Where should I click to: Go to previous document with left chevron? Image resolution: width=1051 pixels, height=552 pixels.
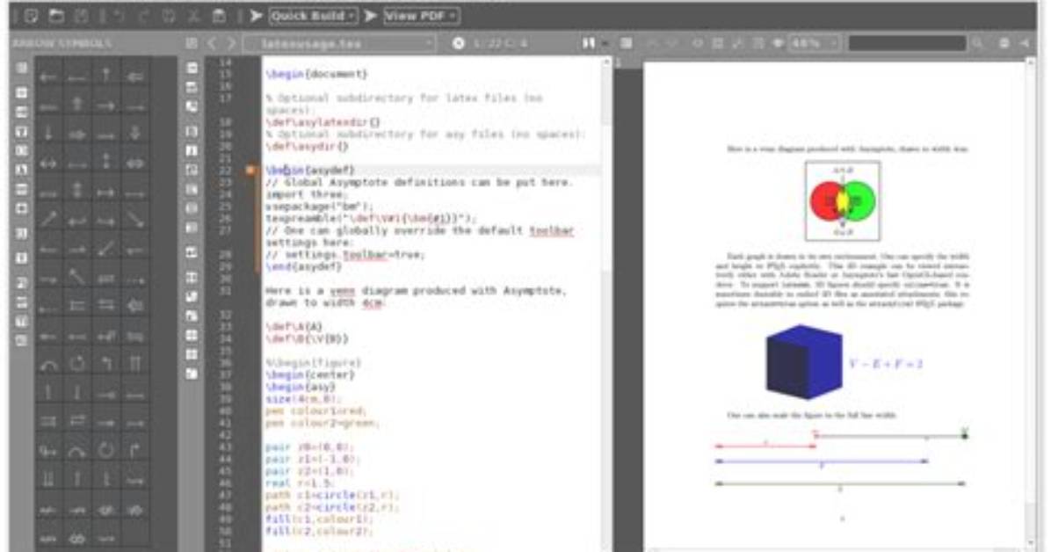(x=212, y=44)
